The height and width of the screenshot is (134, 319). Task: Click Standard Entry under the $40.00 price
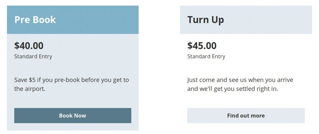pyautogui.click(x=33, y=56)
